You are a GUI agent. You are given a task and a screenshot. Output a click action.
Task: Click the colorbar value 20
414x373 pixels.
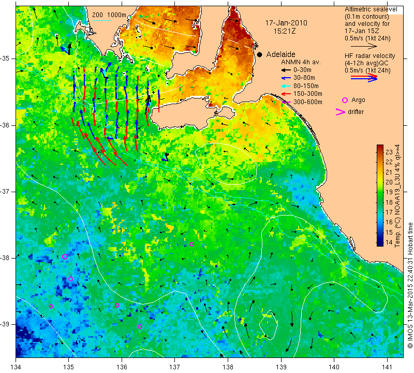pyautogui.click(x=389, y=182)
